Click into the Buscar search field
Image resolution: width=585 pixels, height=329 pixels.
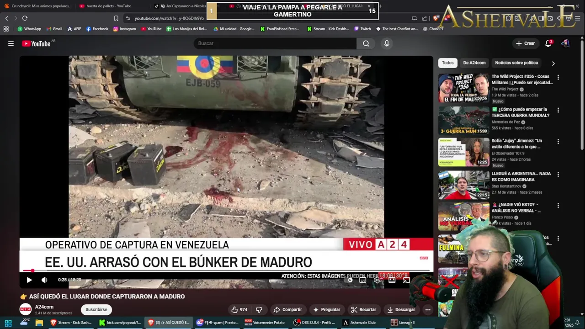click(x=275, y=43)
